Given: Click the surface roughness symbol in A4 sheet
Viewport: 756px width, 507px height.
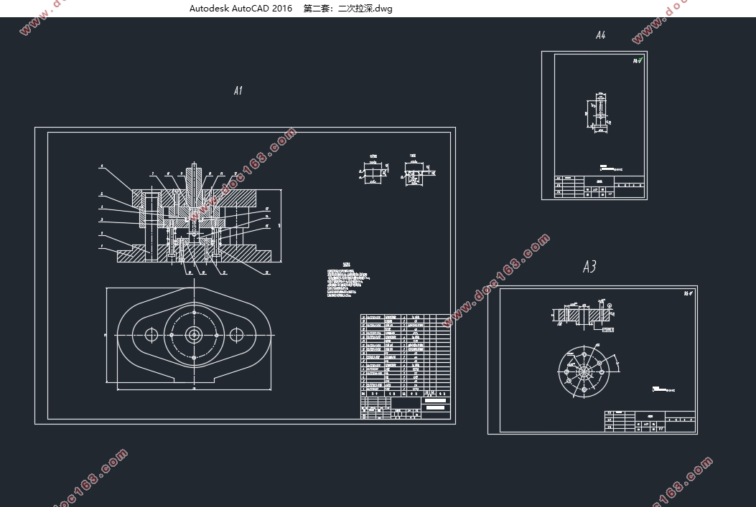Looking at the screenshot, I should (638, 60).
